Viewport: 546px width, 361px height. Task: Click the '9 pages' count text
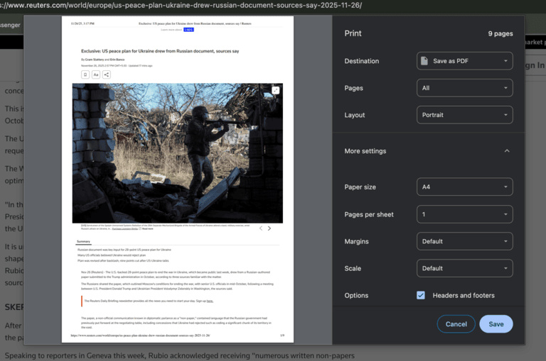click(x=500, y=34)
